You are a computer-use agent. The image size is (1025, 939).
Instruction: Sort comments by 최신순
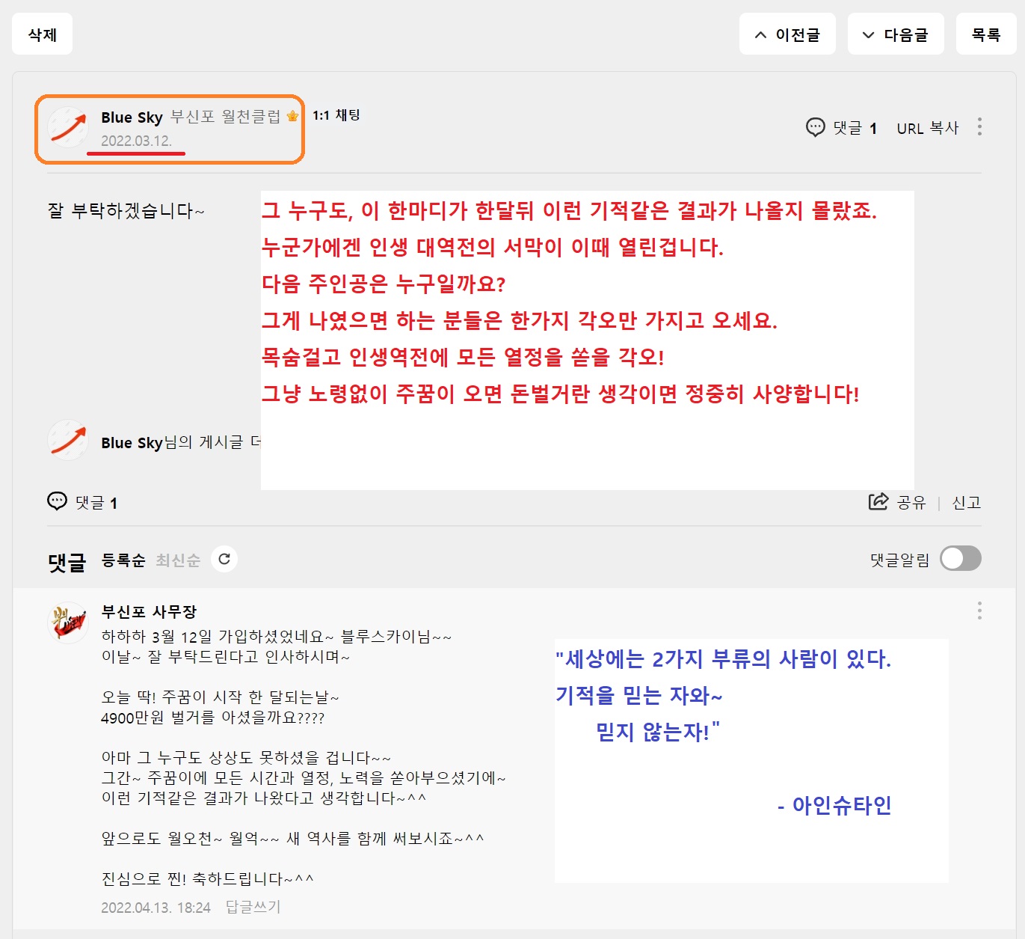pyautogui.click(x=178, y=560)
